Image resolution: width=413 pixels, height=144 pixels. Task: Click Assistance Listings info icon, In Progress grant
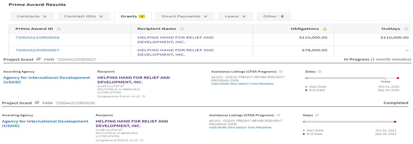click(281, 72)
